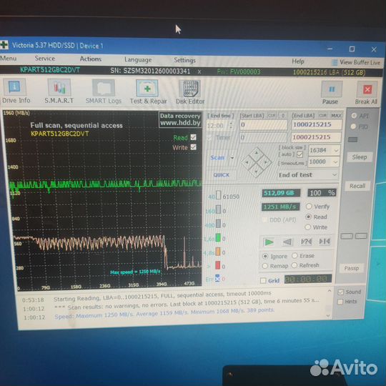The width and height of the screenshot is (386, 386).
Task: Click the End time spinner arrows
Action: (231, 125)
